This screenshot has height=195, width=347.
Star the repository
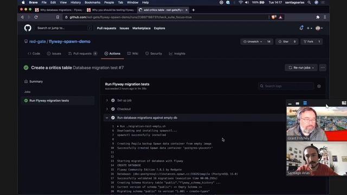(284, 42)
